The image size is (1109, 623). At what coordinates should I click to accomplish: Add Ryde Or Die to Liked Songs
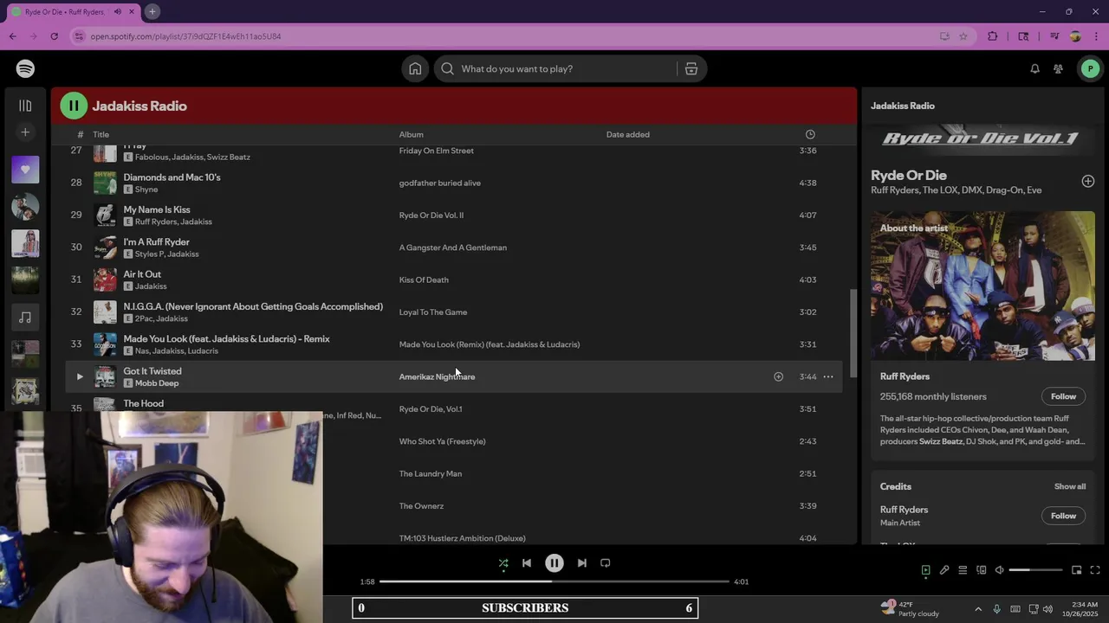pyautogui.click(x=1088, y=182)
